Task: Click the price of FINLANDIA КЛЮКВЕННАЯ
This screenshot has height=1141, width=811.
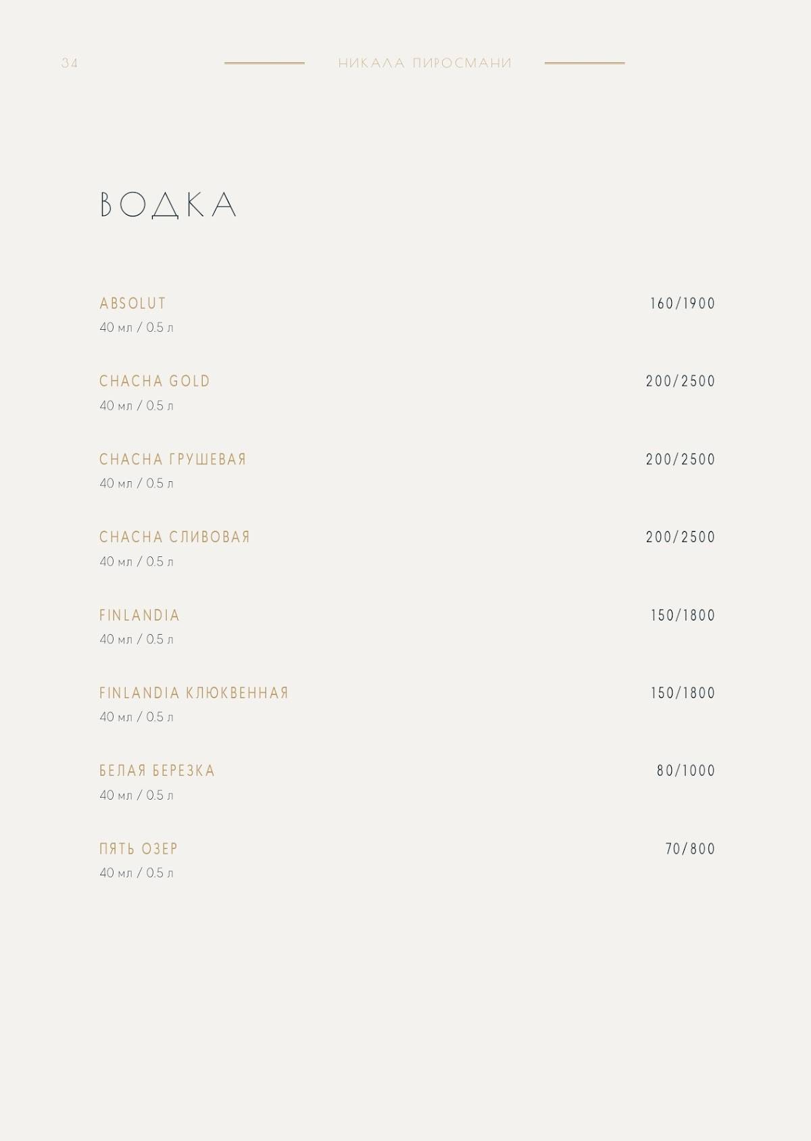Action: (x=683, y=693)
